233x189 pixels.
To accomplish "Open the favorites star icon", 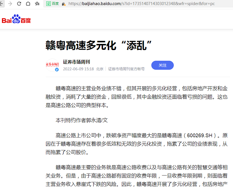I will pos(37,4).
